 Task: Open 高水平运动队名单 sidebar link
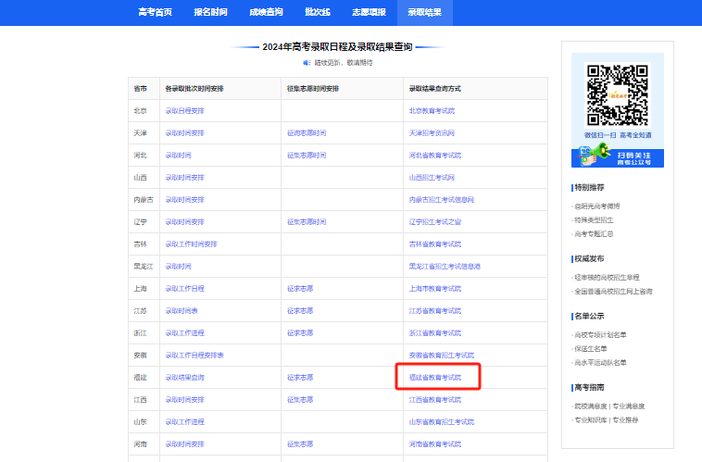tap(600, 363)
